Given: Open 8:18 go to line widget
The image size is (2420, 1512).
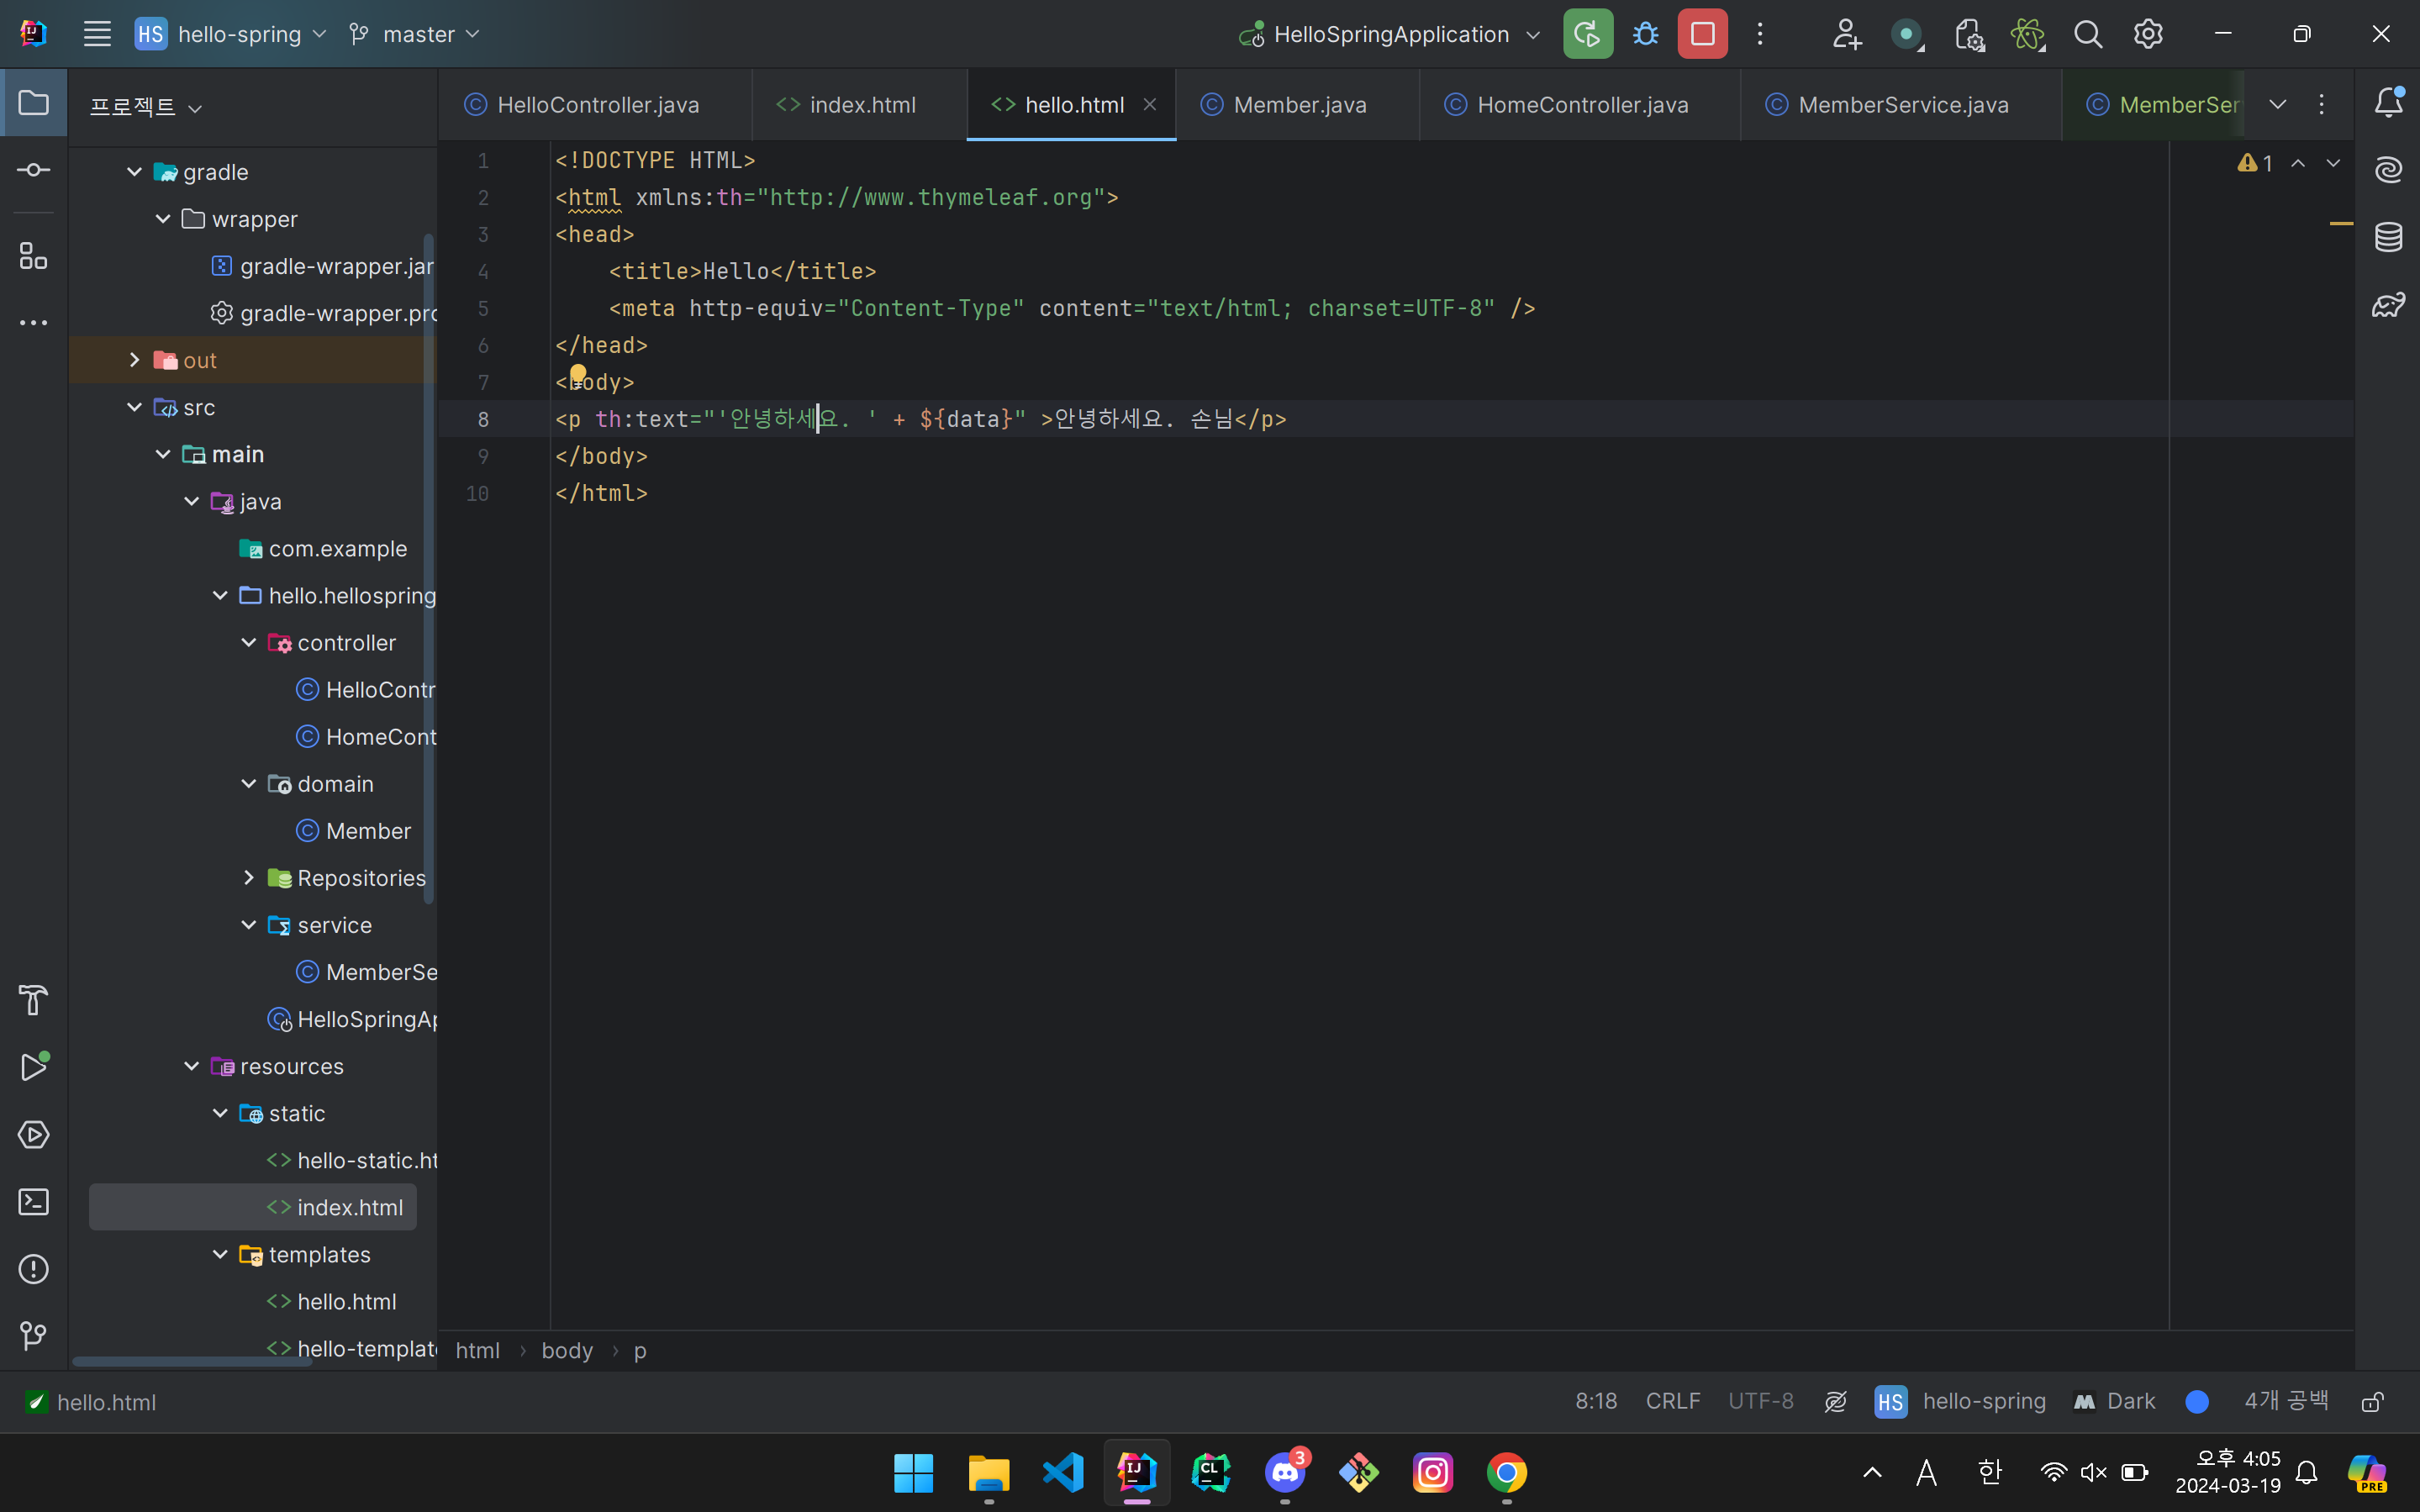Looking at the screenshot, I should click(1596, 1402).
